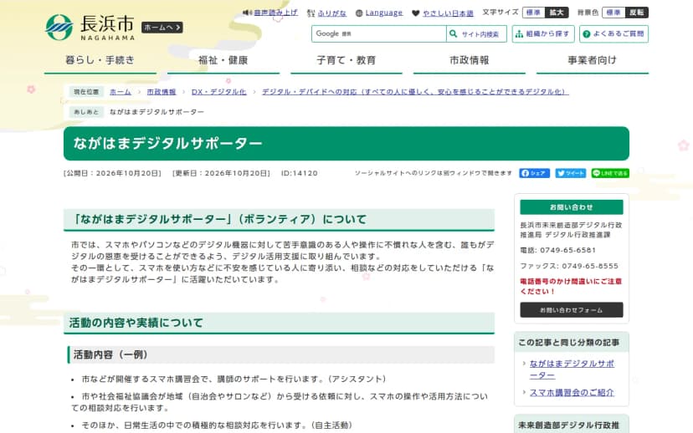
Task: Open 市政情報 menu tab
Action: 470,61
